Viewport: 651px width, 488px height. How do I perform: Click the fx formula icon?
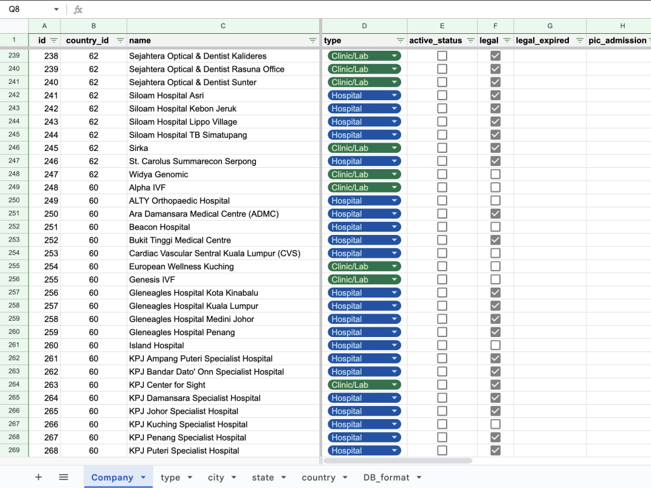78,9
